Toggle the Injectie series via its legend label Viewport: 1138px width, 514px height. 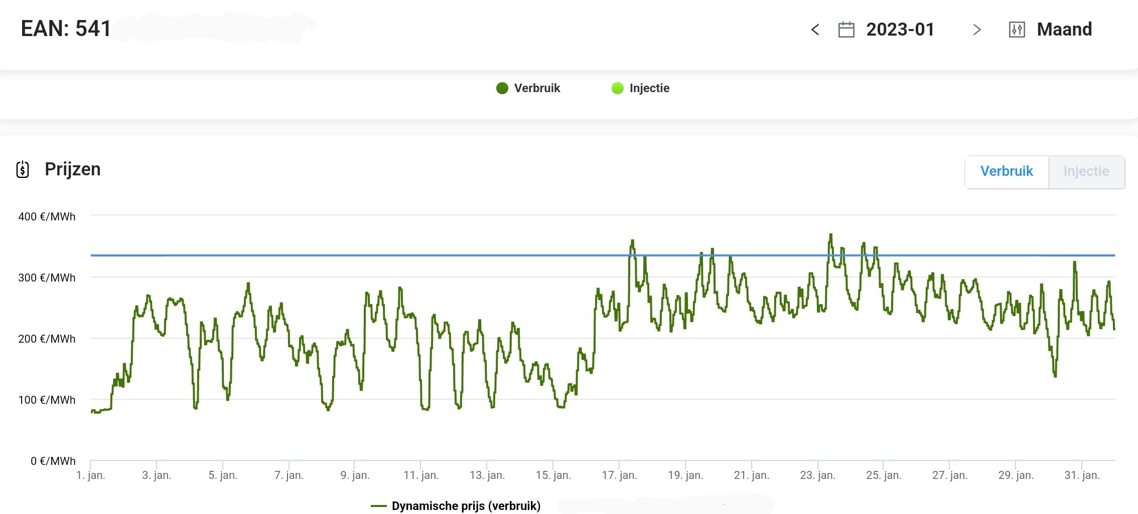click(649, 88)
